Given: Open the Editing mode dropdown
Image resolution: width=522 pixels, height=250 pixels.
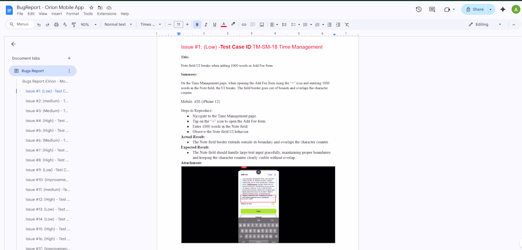Looking at the screenshot, I should point(485,24).
